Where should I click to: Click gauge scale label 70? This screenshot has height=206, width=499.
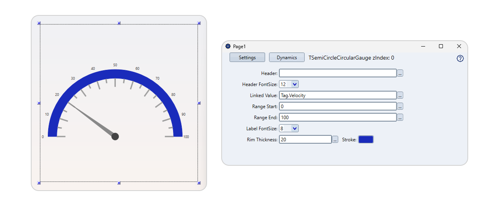(x=157, y=79)
